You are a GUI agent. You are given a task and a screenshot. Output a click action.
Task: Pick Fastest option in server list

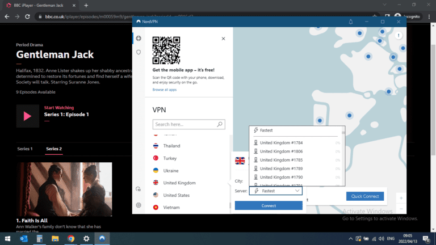(x=267, y=130)
